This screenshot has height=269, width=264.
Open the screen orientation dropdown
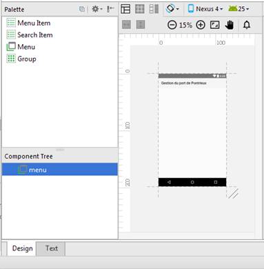click(x=172, y=9)
